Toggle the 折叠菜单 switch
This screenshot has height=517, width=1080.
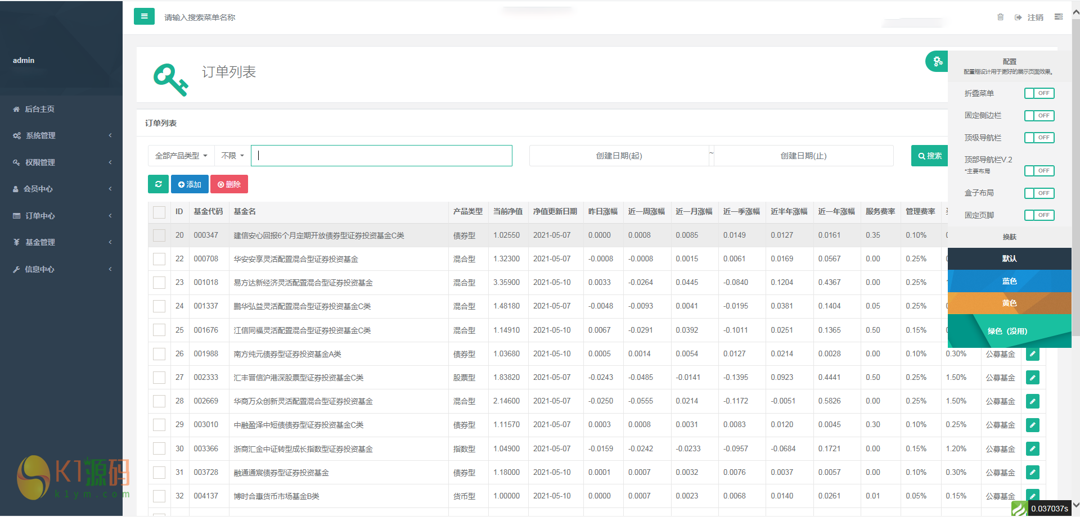point(1039,93)
